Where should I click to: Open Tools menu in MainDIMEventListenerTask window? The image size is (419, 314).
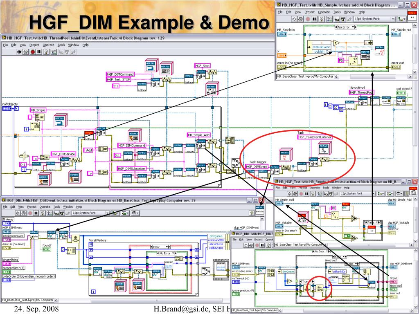61,45
